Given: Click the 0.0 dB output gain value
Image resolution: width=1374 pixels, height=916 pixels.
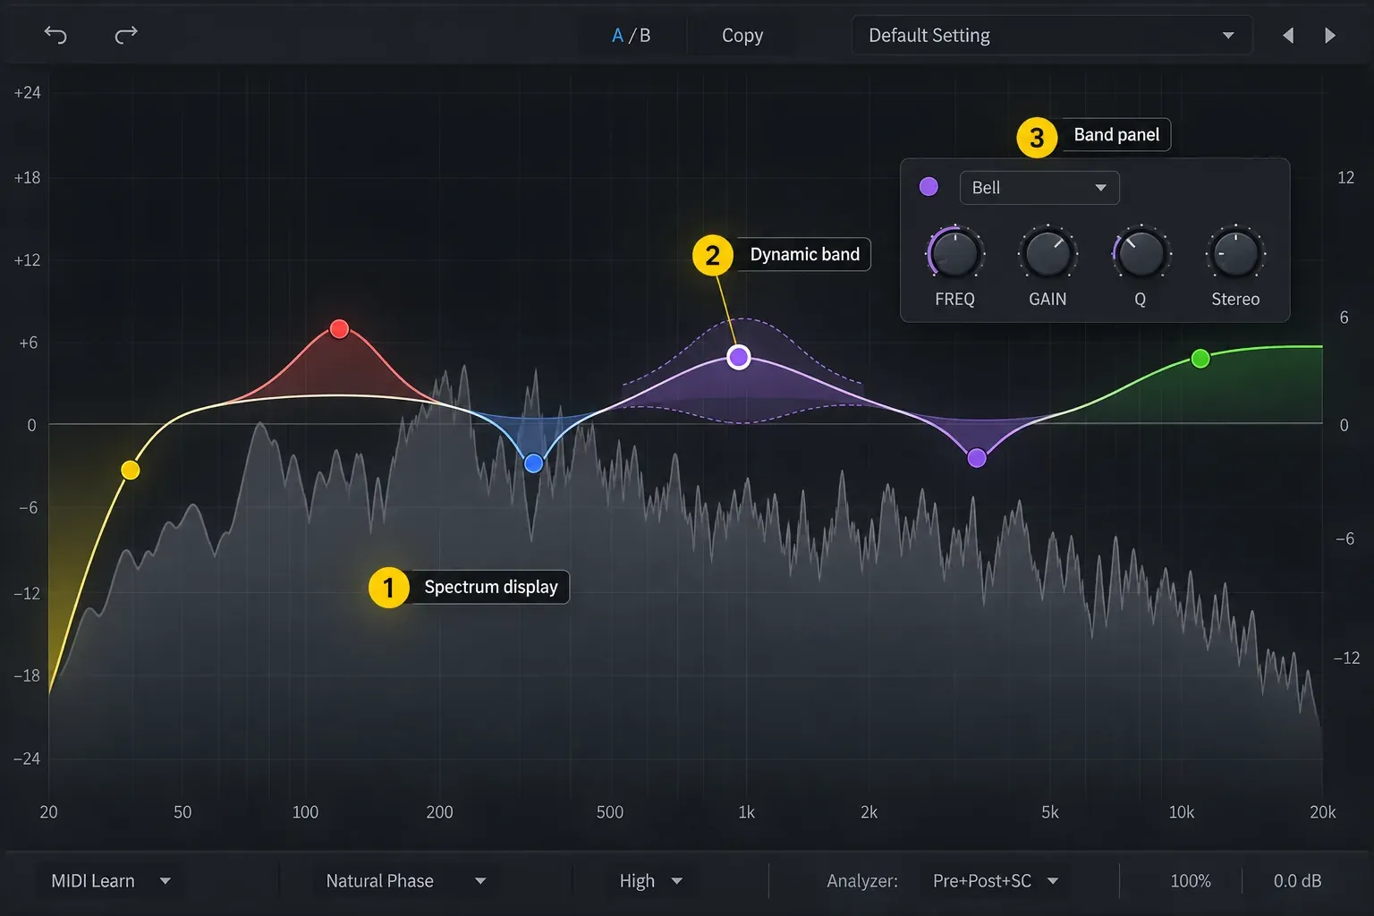Looking at the screenshot, I should point(1297,881).
